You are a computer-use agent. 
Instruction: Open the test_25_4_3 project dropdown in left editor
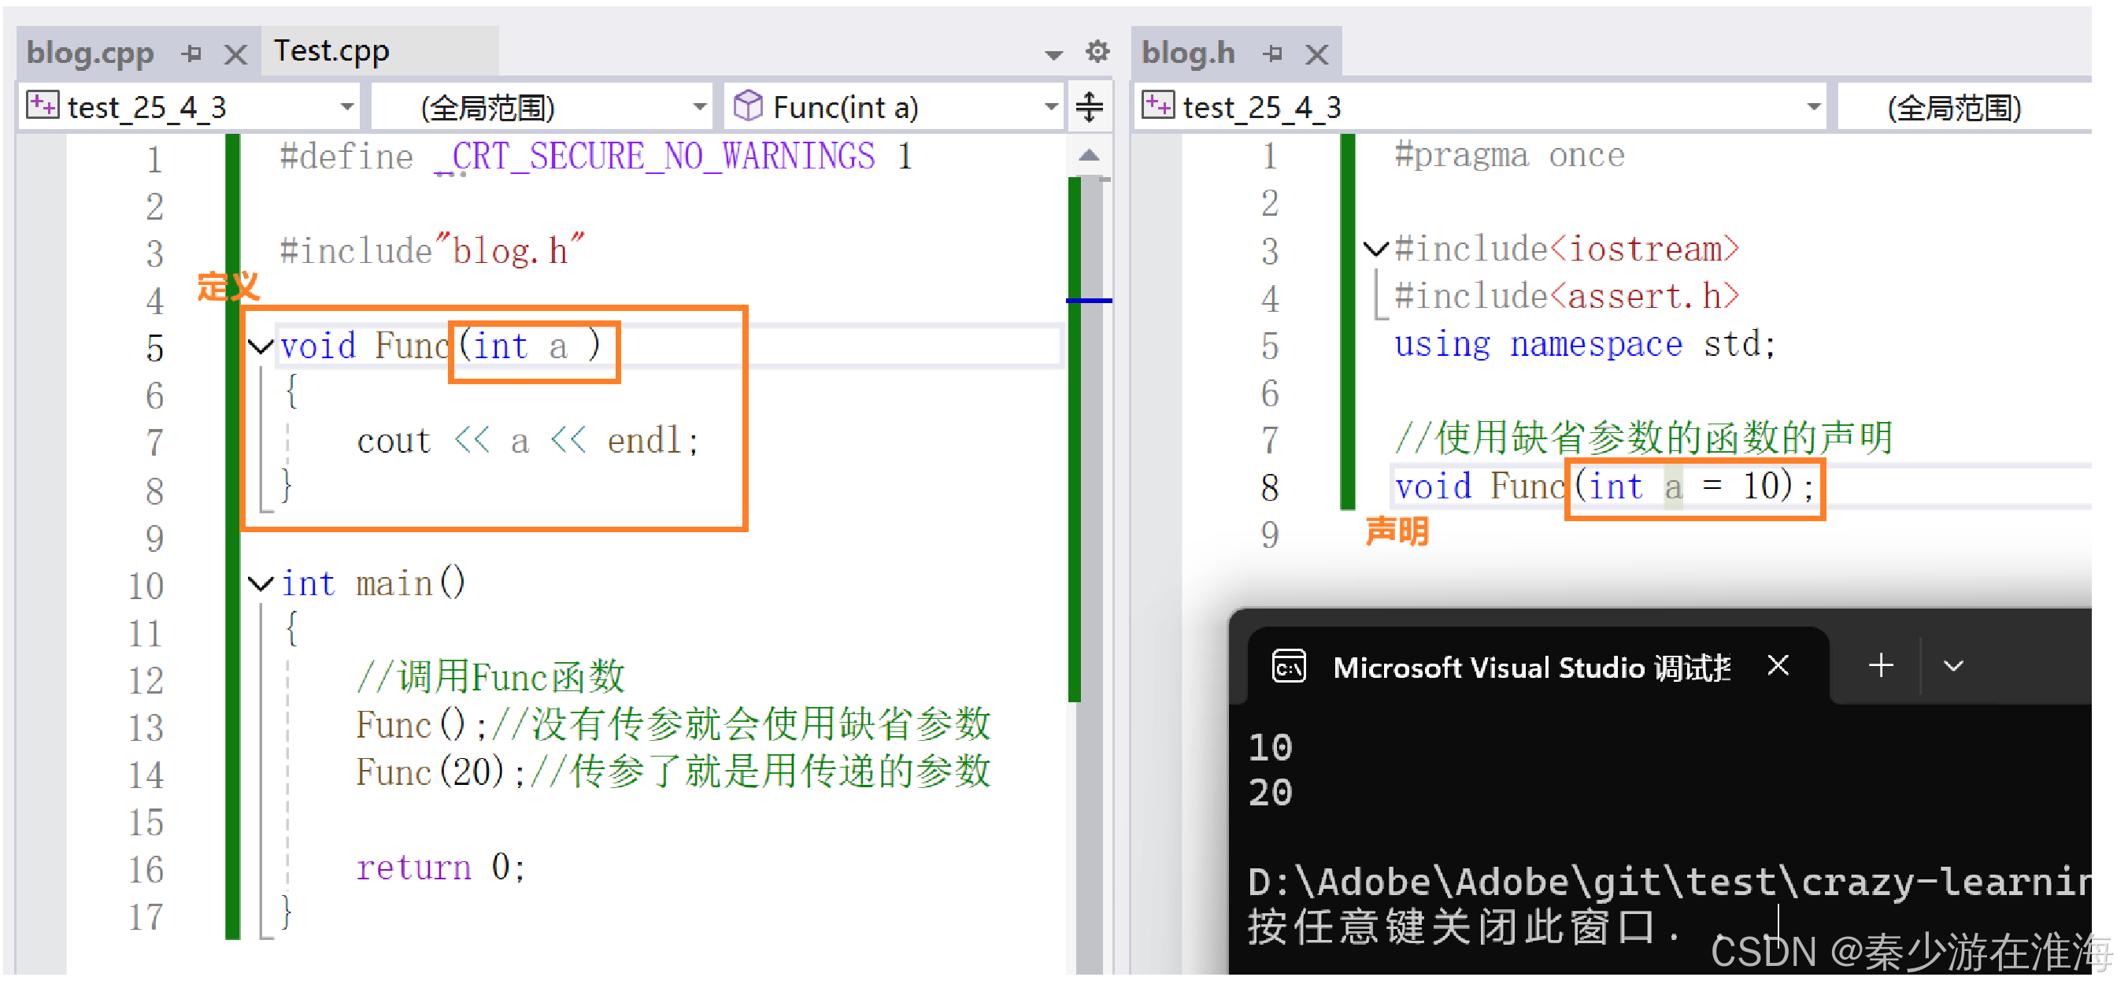click(347, 107)
